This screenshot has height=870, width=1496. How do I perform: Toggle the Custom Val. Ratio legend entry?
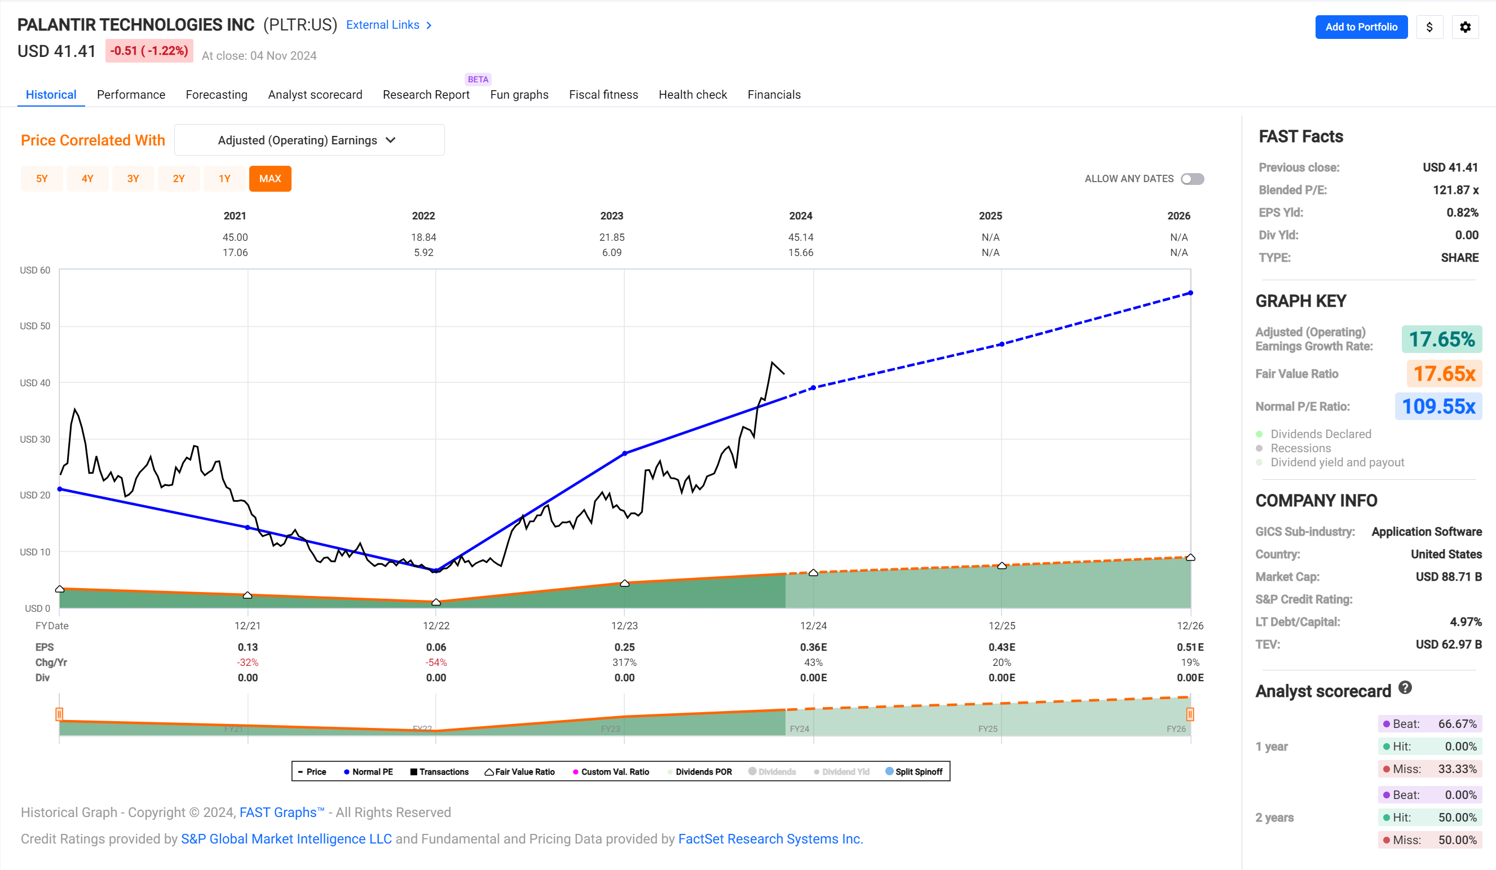click(x=610, y=771)
